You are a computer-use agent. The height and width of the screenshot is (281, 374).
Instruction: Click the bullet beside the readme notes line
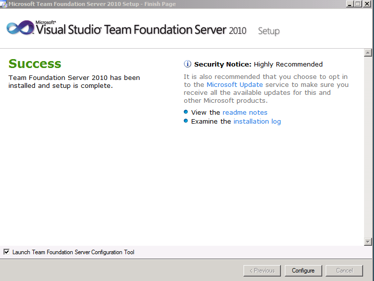pyautogui.click(x=186, y=112)
